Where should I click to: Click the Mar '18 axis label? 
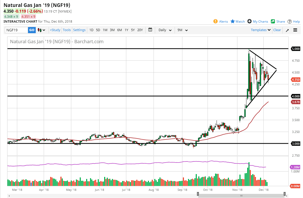point(17,190)
